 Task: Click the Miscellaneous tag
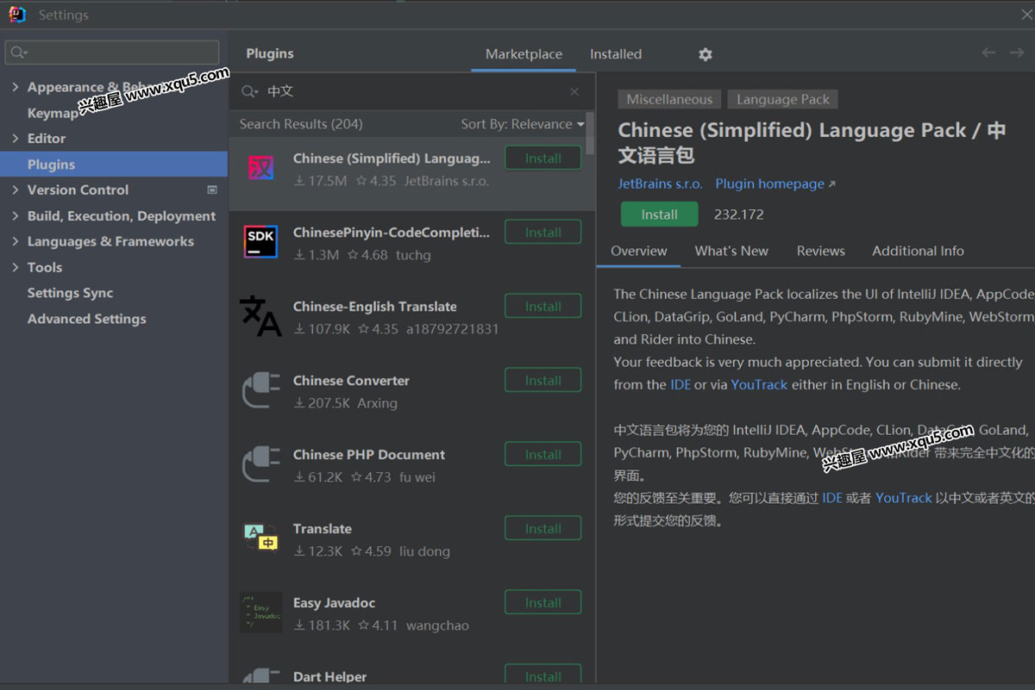point(669,99)
